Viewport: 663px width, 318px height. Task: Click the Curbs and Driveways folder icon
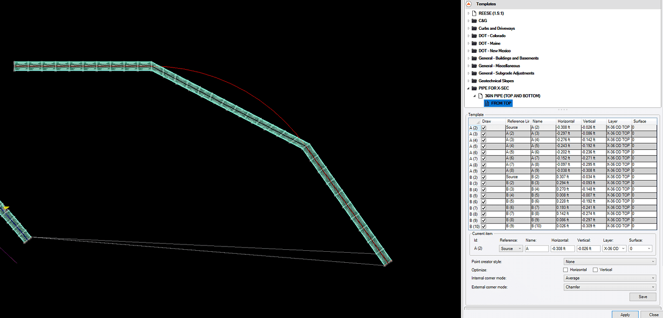[475, 28]
